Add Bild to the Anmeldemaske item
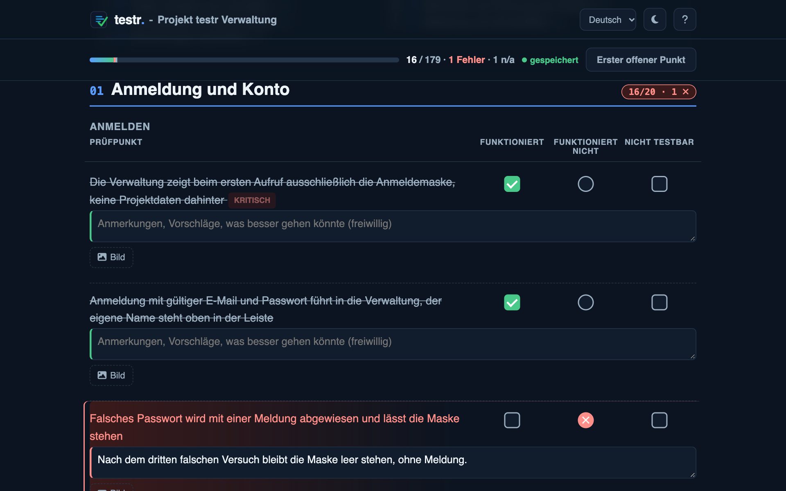This screenshot has height=491, width=786. (111, 257)
